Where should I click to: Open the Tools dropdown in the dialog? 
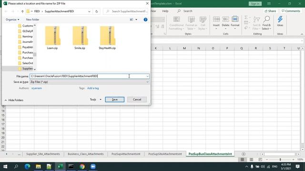95,99
